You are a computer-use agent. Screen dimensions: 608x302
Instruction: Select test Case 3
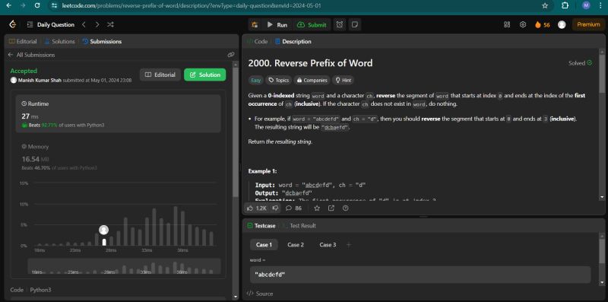[x=328, y=245]
